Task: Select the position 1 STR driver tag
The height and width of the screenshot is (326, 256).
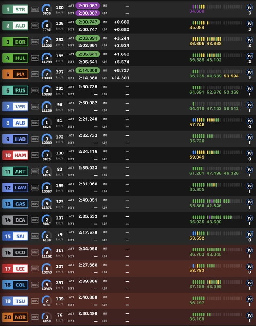Action: (15, 9)
